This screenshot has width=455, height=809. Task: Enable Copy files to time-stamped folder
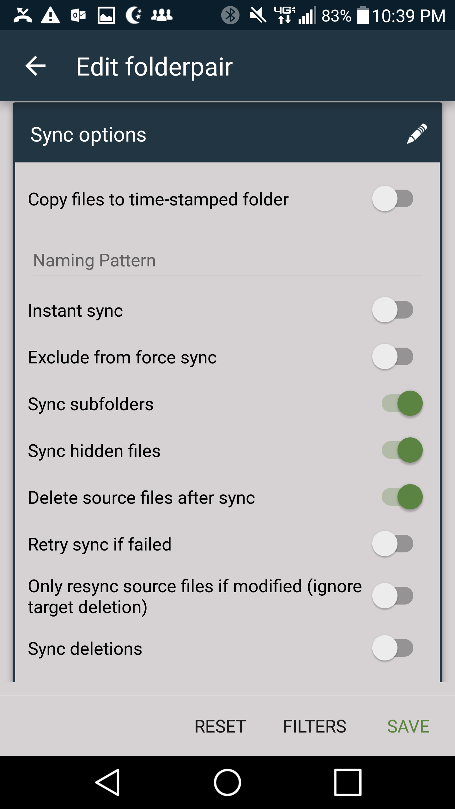click(x=393, y=199)
